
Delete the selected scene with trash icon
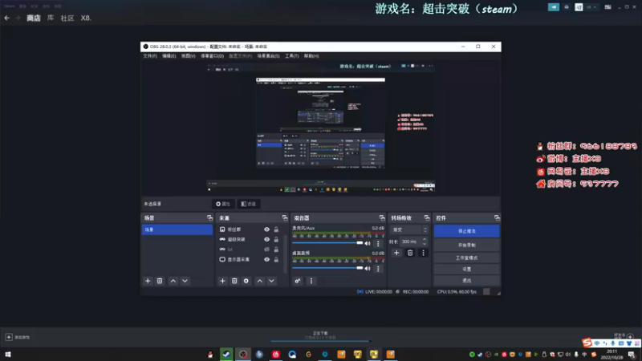(160, 282)
